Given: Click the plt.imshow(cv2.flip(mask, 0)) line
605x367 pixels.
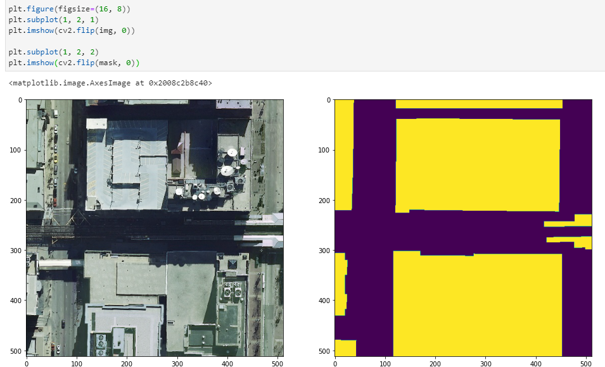Looking at the screenshot, I should coord(74,63).
